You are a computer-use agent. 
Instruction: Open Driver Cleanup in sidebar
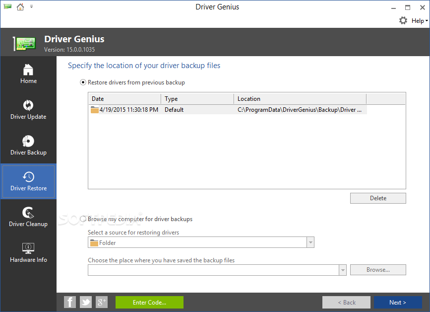coord(28,217)
